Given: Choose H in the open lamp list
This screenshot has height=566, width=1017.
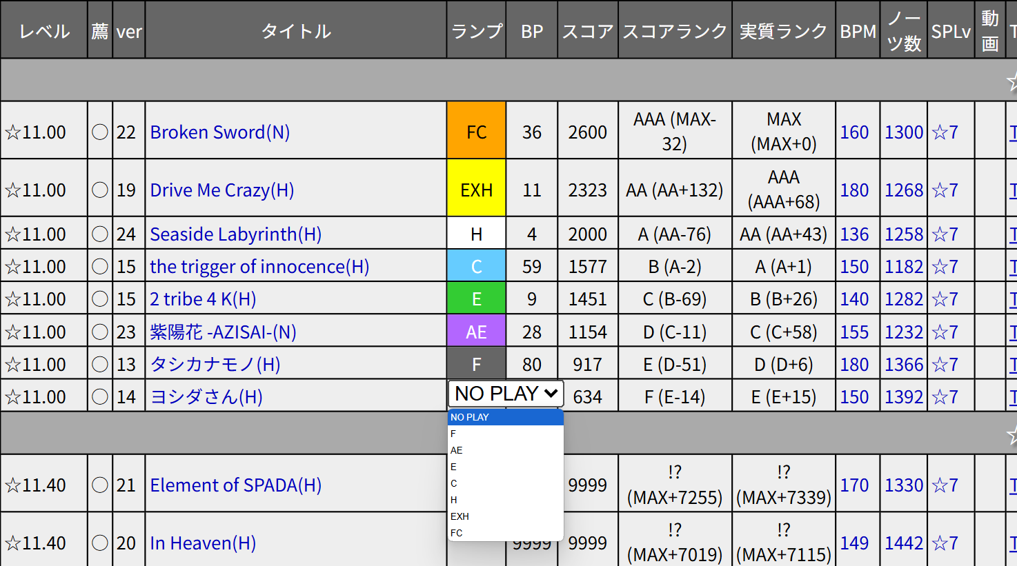Looking at the screenshot, I should 506,500.
